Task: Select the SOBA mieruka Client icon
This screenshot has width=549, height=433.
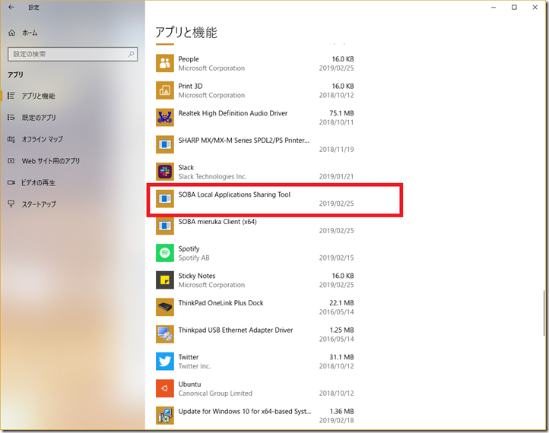Action: 164,226
